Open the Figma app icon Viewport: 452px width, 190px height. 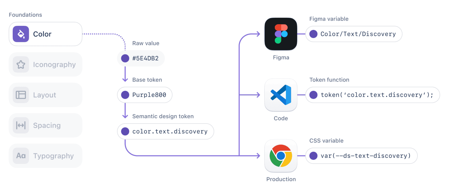pos(281,34)
